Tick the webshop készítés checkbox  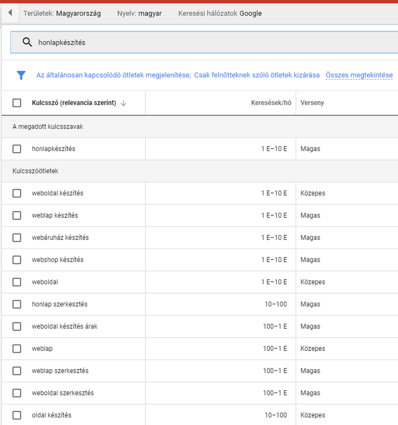point(17,260)
